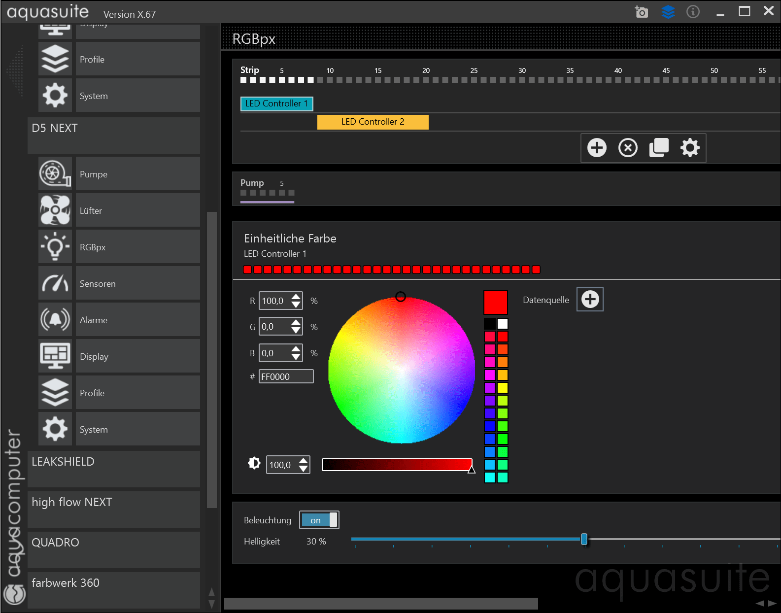Image resolution: width=781 pixels, height=613 pixels.
Task: Click the sidebar vertical scrollbar
Action: click(x=212, y=360)
